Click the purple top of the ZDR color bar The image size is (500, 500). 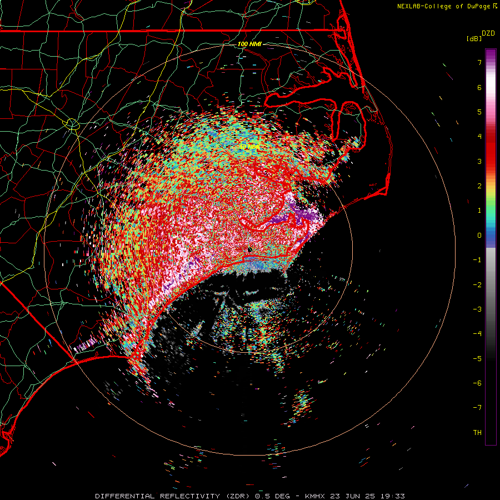(x=491, y=55)
